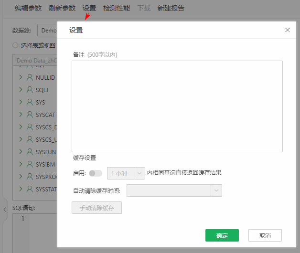Click the user icon beside SQLJ
Screen dimensions: 300x253
coord(30,90)
